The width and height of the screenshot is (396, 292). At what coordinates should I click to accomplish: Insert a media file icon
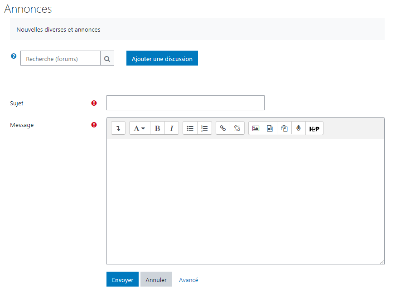pos(270,128)
